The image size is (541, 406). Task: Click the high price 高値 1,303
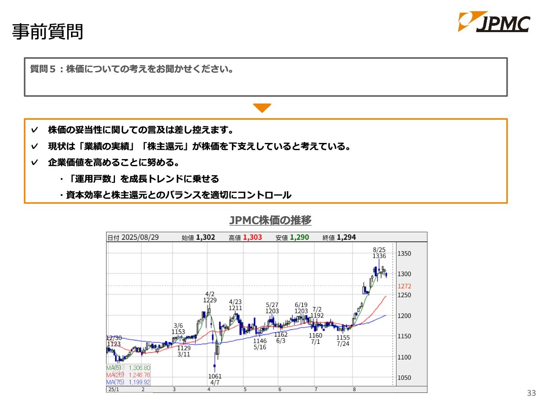pyautogui.click(x=245, y=237)
